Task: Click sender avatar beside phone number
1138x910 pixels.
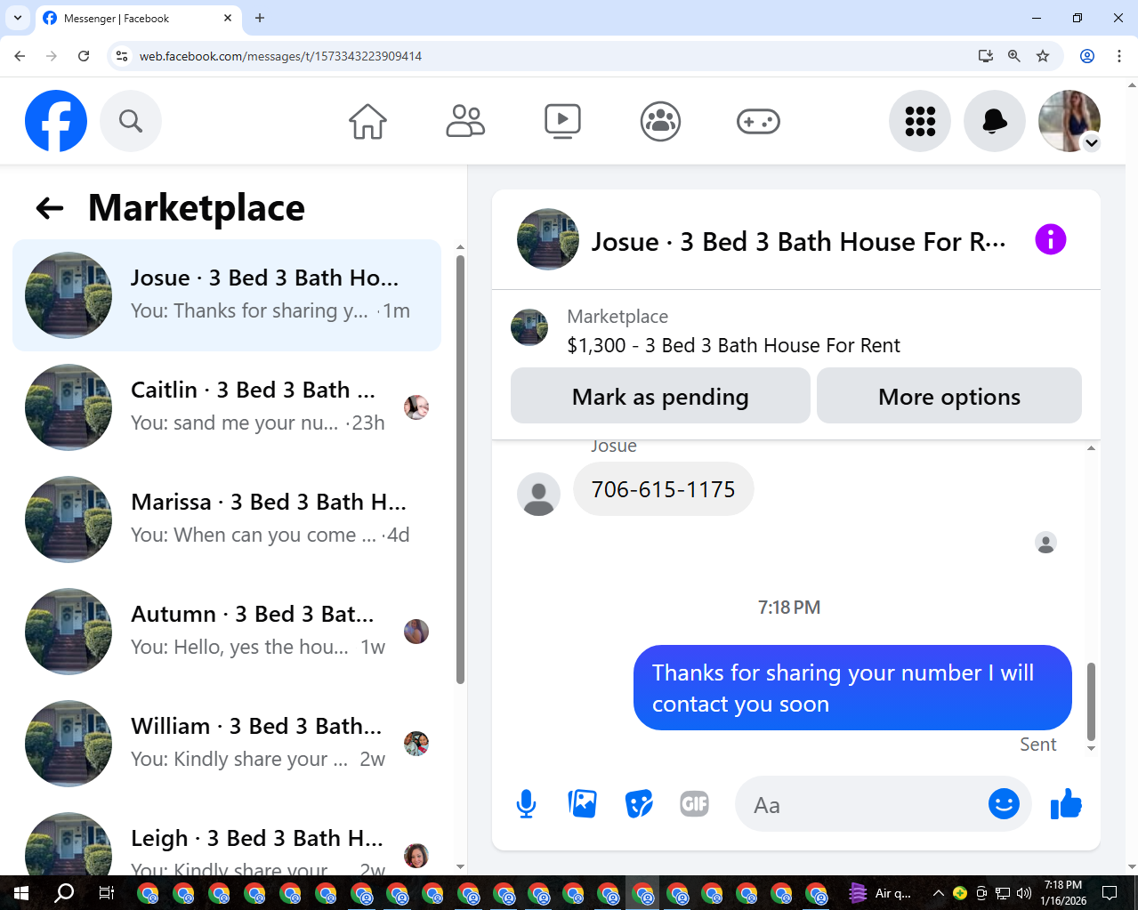Action: point(539,495)
